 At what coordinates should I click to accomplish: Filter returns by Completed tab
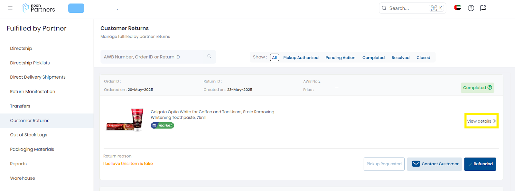(373, 58)
